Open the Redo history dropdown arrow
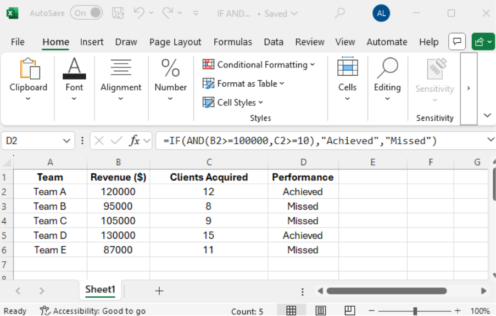The width and height of the screenshot is (496, 316). [x=180, y=13]
